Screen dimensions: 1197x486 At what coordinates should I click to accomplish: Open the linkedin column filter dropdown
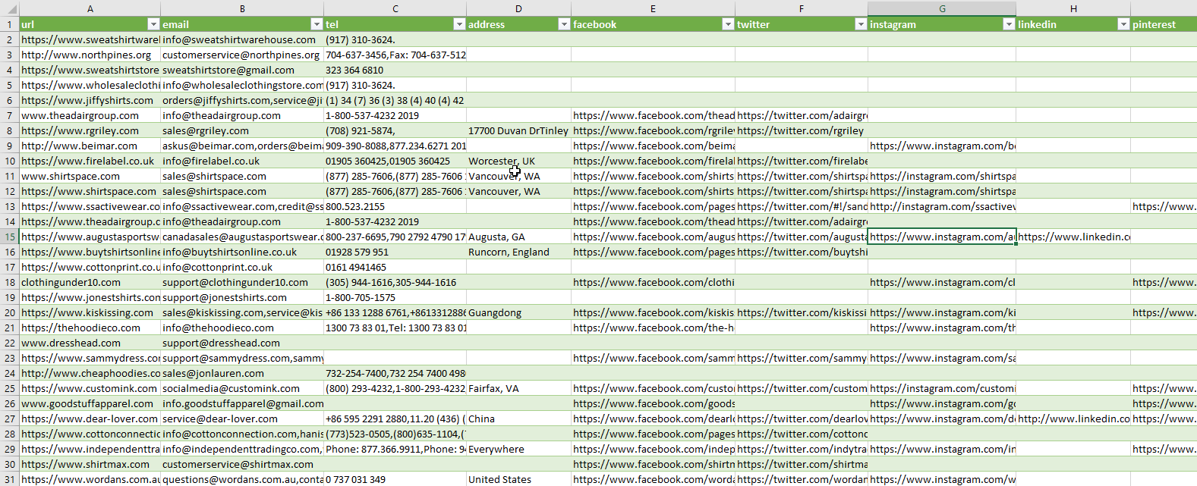point(1123,24)
